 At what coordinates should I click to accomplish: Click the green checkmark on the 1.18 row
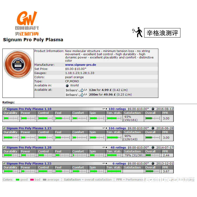(x=4, y=109)
